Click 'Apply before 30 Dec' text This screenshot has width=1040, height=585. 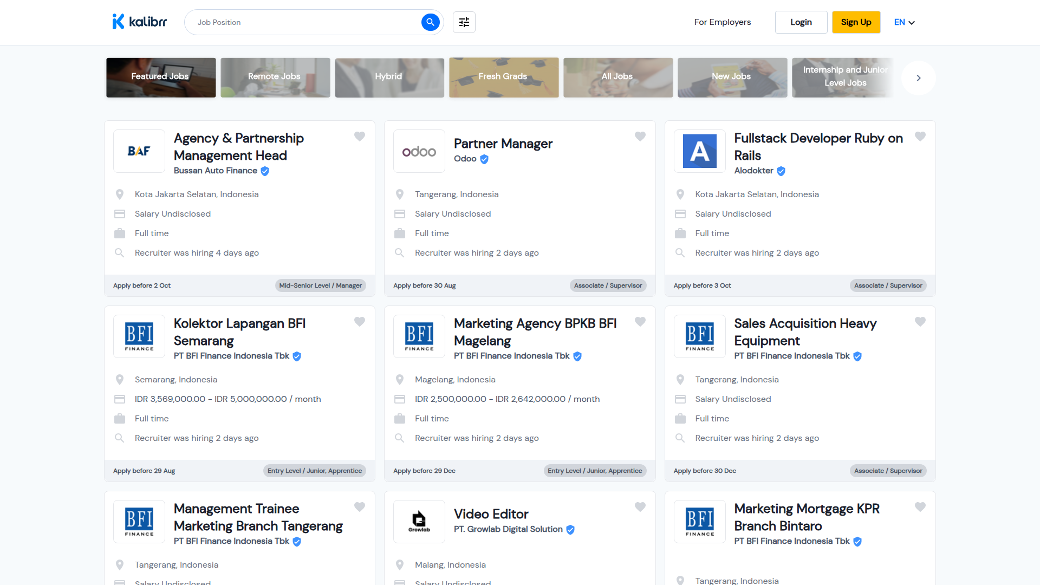pyautogui.click(x=705, y=471)
